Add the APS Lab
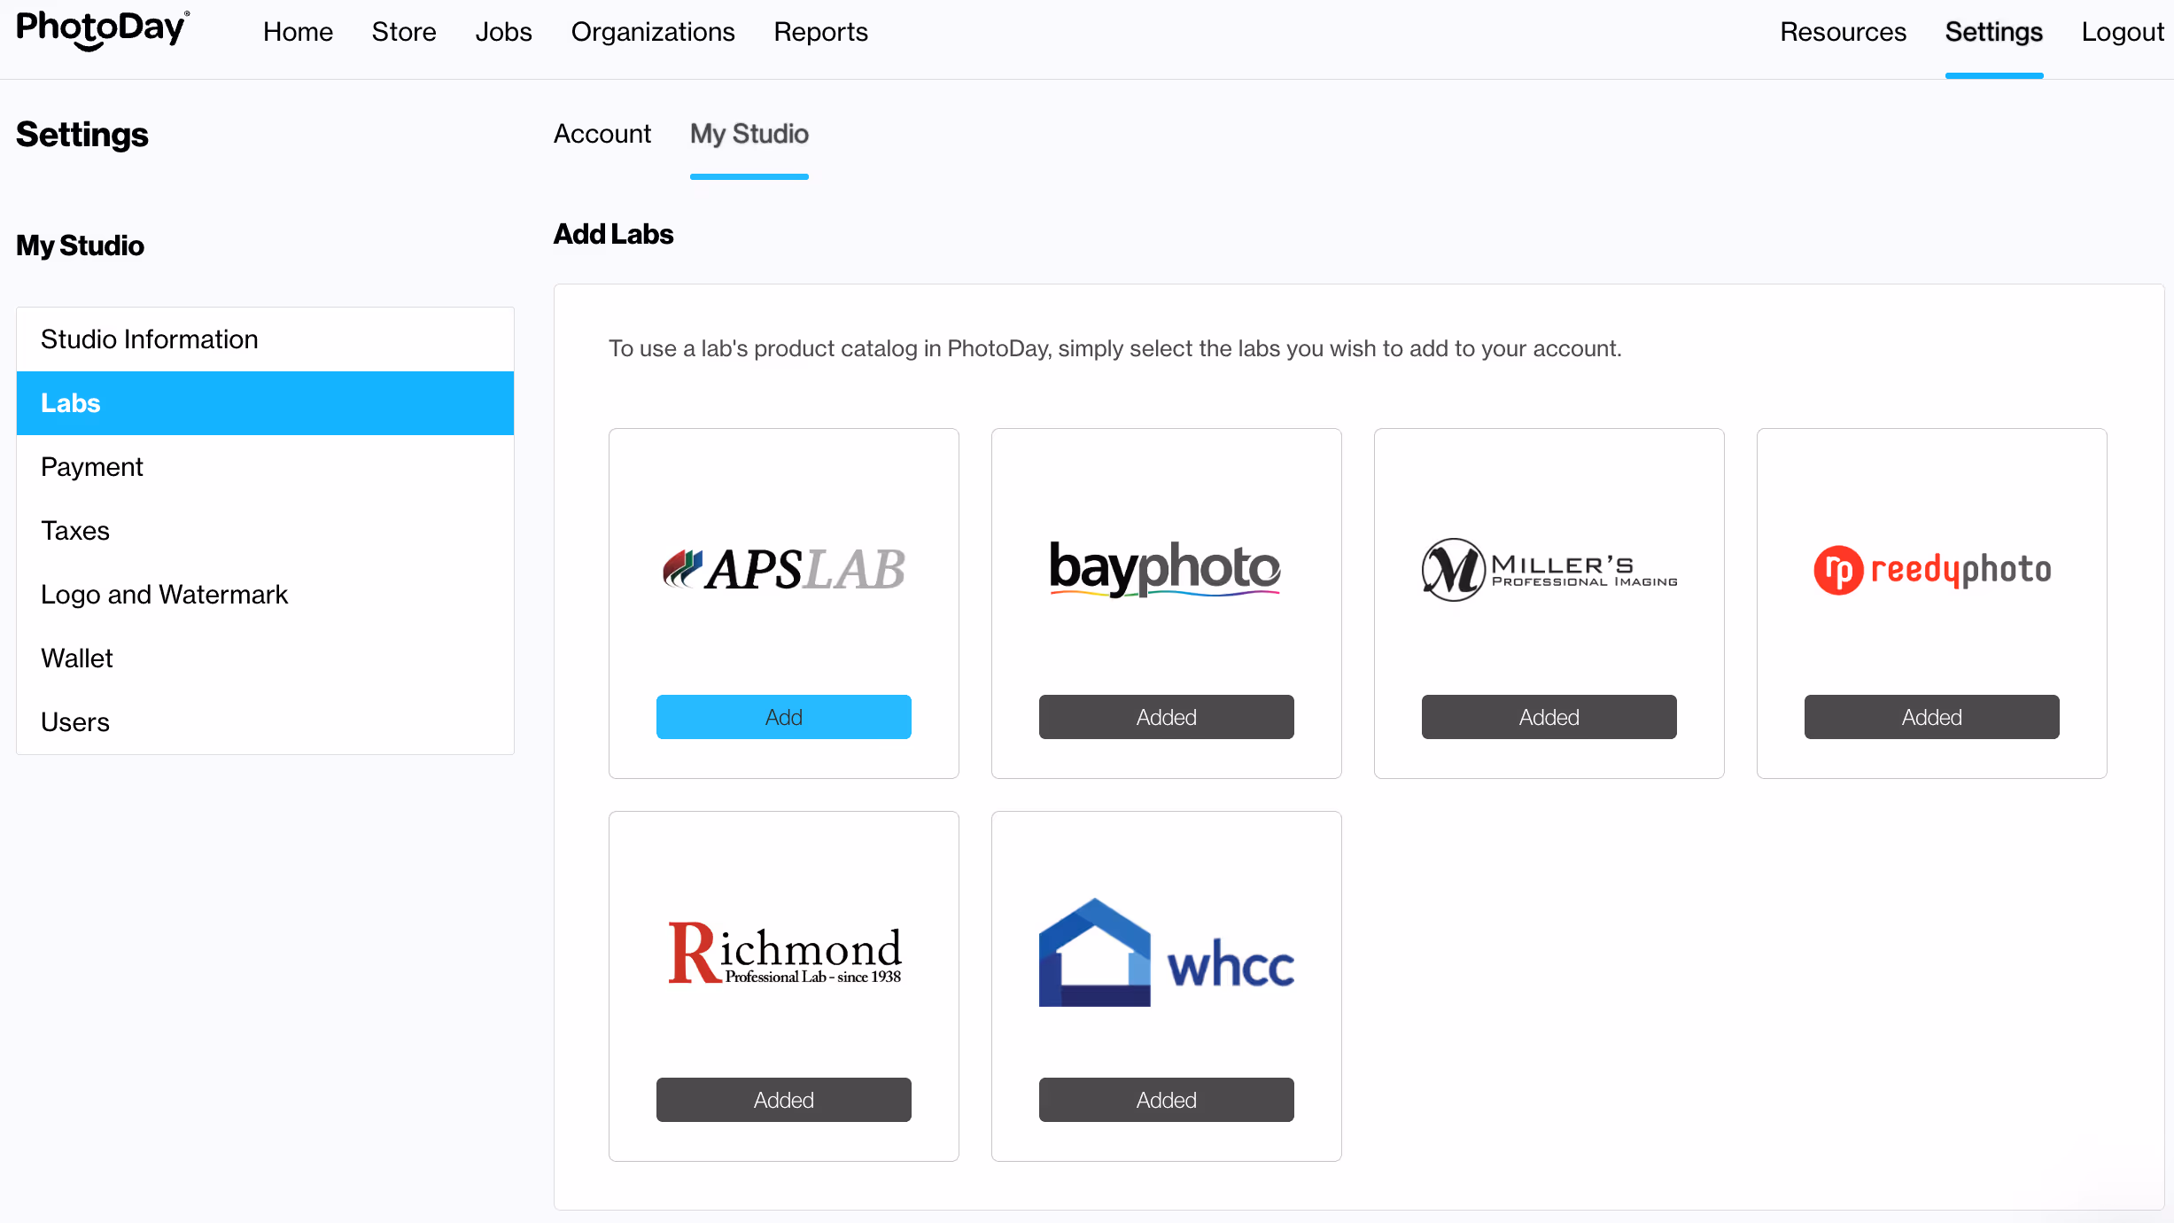This screenshot has height=1223, width=2174. (784, 717)
